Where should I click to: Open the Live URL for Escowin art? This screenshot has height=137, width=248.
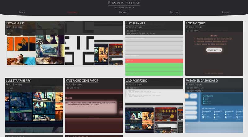18,27
